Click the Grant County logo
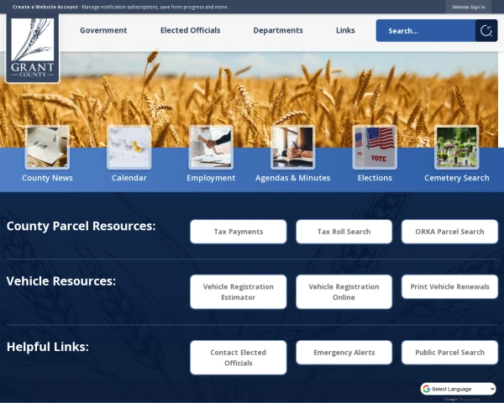 pyautogui.click(x=32, y=48)
